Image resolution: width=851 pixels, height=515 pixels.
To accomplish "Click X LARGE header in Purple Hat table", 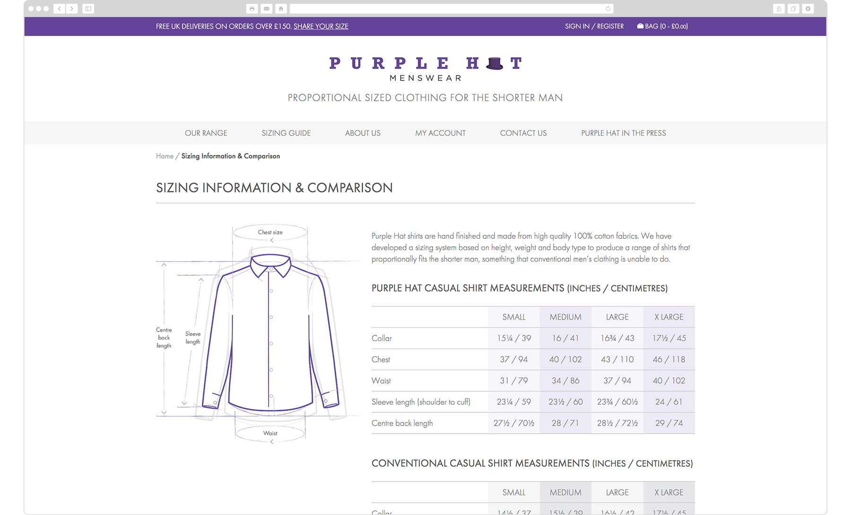I will 669,317.
